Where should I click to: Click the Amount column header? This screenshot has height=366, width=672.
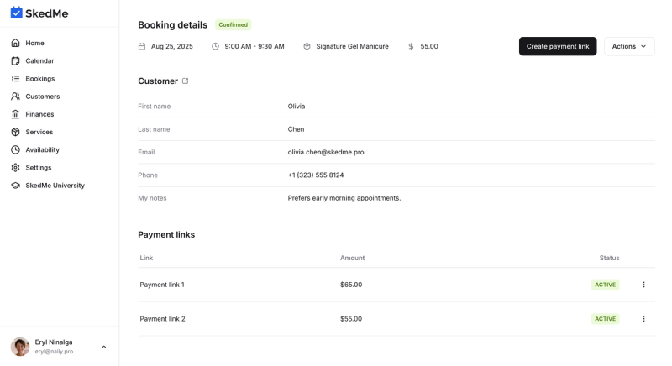352,258
